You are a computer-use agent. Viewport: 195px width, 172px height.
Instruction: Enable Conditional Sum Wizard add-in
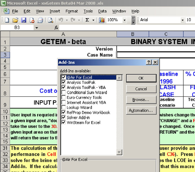63,92
